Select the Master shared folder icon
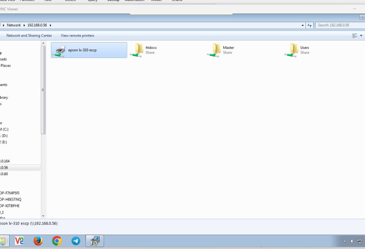 pos(214,50)
